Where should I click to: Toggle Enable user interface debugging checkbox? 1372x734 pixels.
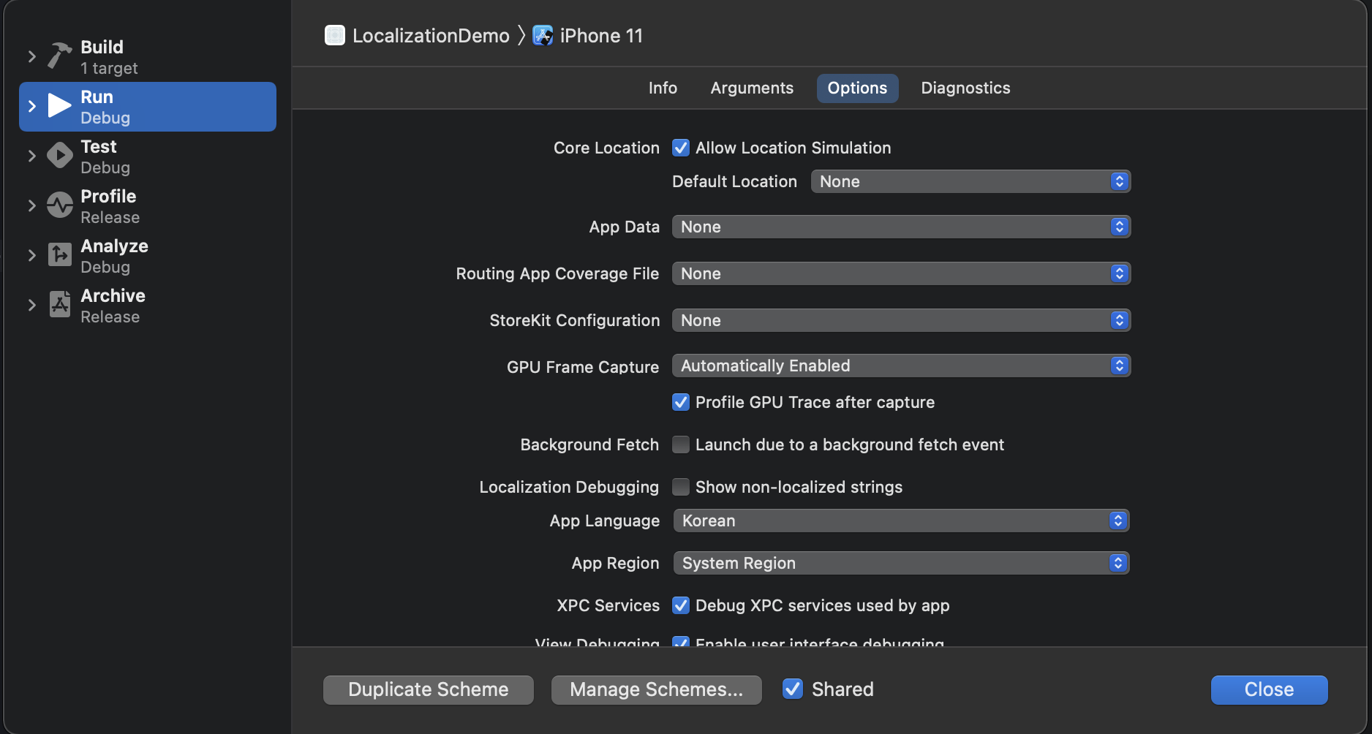point(681,642)
